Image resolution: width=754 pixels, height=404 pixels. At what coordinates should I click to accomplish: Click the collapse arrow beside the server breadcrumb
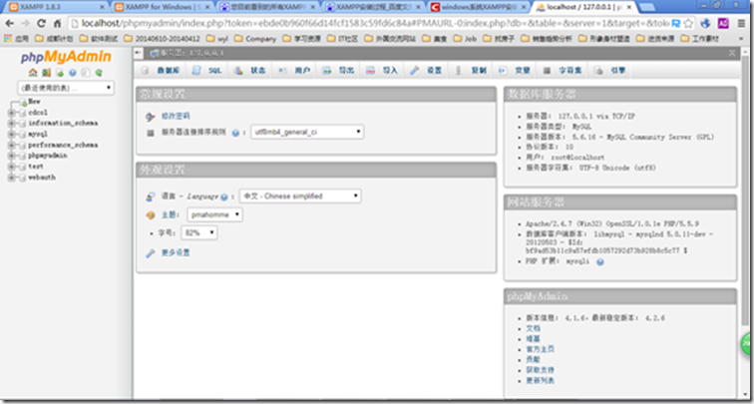(x=139, y=53)
